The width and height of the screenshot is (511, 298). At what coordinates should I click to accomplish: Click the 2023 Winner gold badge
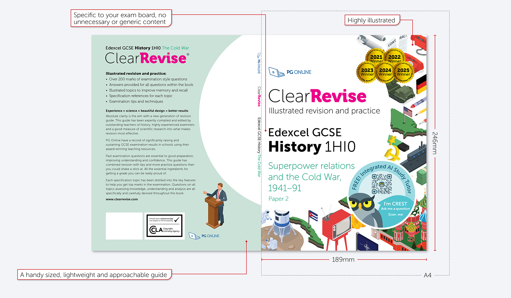(x=367, y=72)
